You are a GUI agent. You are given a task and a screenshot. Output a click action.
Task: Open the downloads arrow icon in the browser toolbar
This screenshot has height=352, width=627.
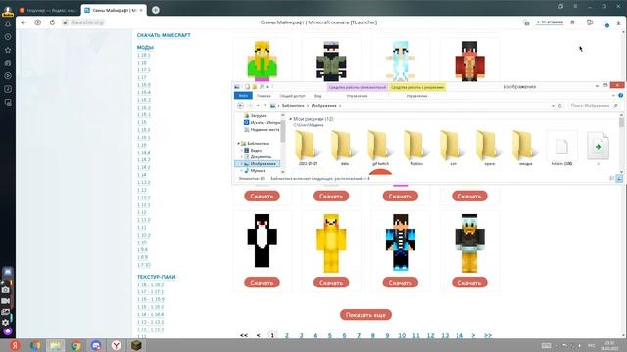coord(618,23)
